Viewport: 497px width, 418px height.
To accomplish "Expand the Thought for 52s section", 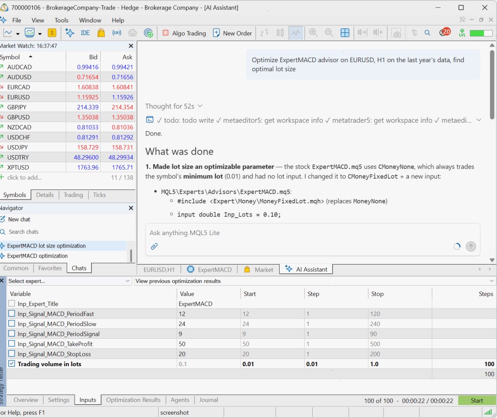I will tap(174, 106).
